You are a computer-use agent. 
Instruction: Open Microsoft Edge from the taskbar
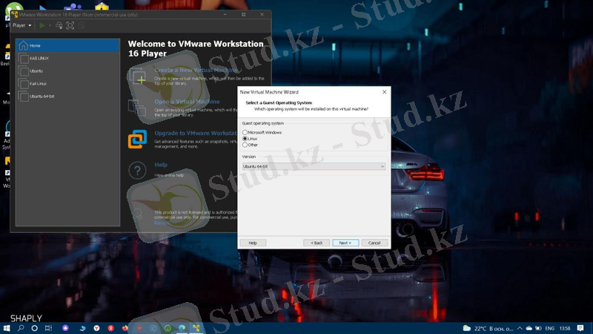coord(182,328)
